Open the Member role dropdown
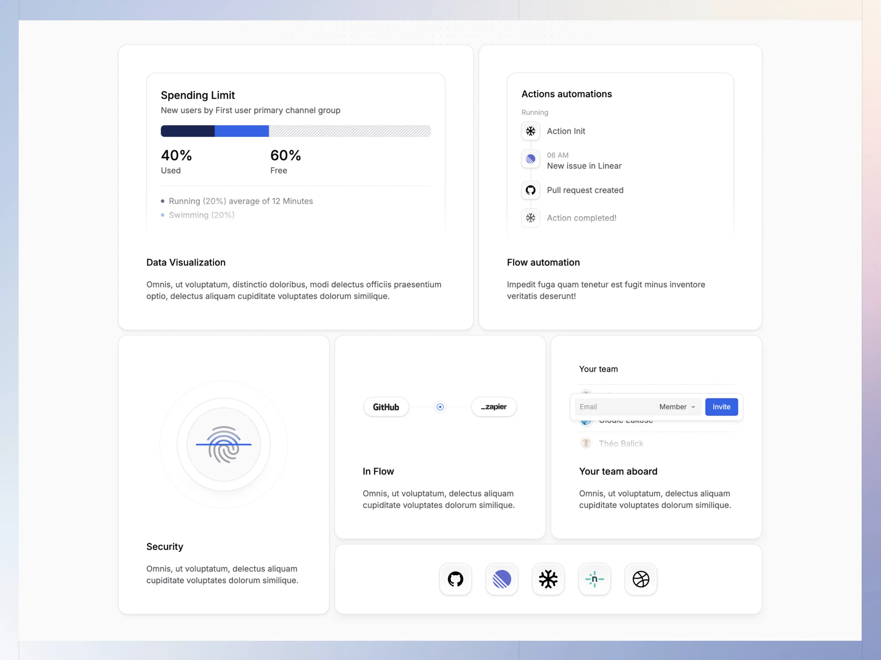Image resolution: width=881 pixels, height=660 pixels. pyautogui.click(x=677, y=406)
